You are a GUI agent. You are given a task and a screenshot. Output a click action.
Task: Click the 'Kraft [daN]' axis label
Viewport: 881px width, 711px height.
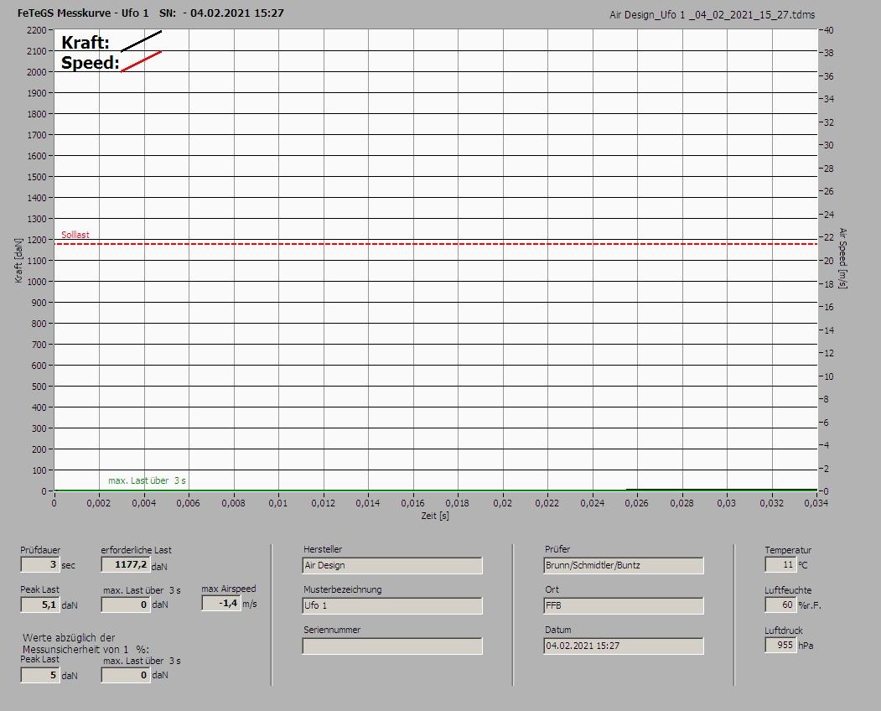[x=18, y=260]
